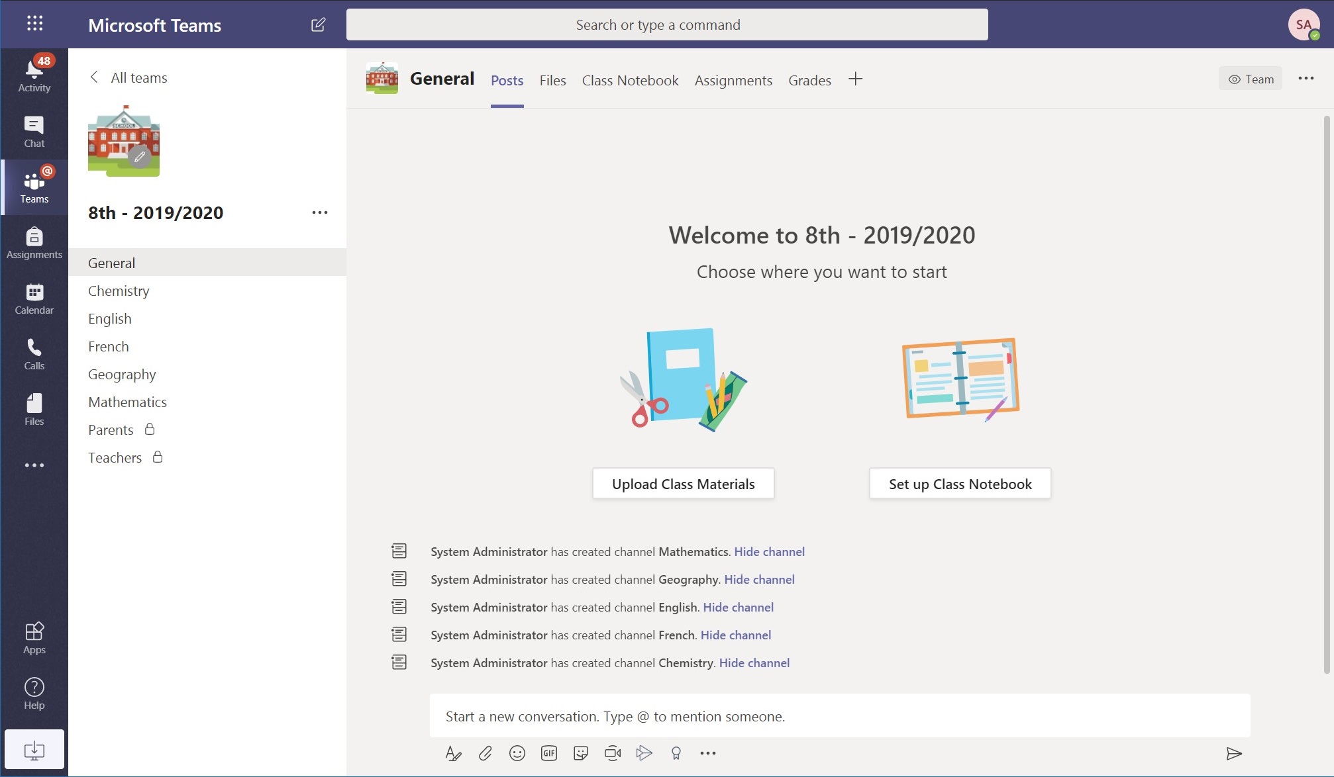Click Set up Class Notebook button

click(x=960, y=484)
